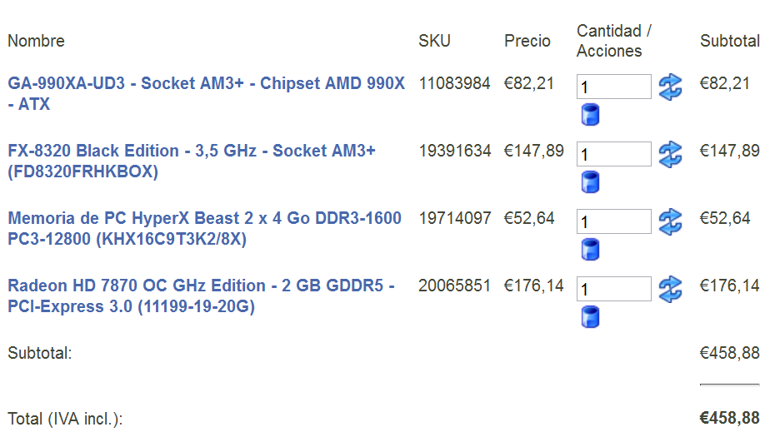Focus quantity field for GA-990XA-UD3 motherboard
The width and height of the screenshot is (780, 447).
pyautogui.click(x=613, y=87)
